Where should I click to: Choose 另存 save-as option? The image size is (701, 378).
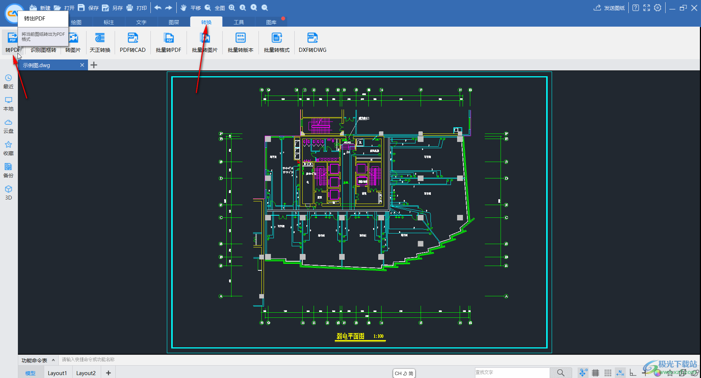[x=112, y=8]
